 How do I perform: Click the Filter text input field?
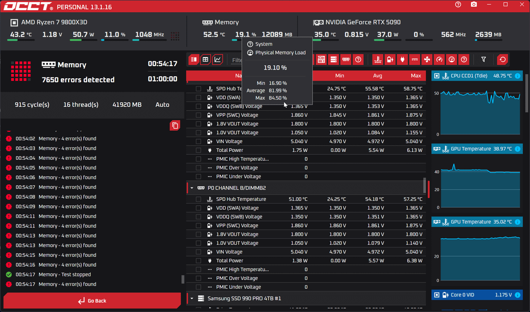tap(237, 60)
